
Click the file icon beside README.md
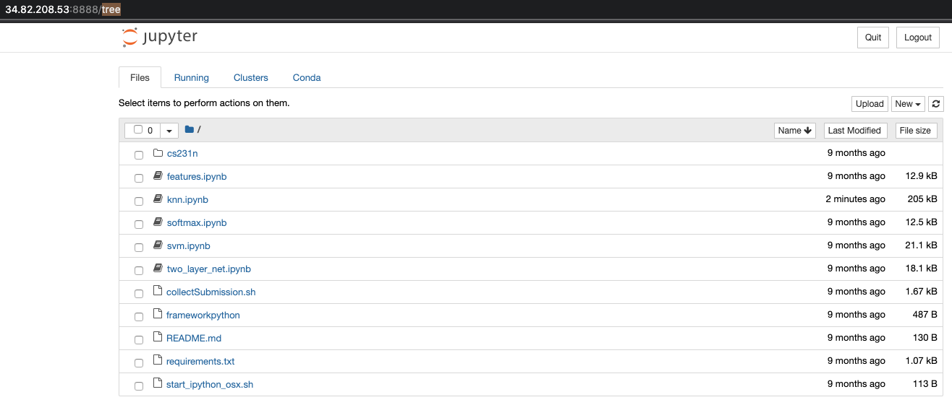click(158, 338)
